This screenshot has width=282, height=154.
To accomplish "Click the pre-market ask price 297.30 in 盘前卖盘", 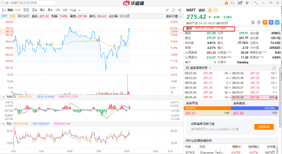I will 238,113.
